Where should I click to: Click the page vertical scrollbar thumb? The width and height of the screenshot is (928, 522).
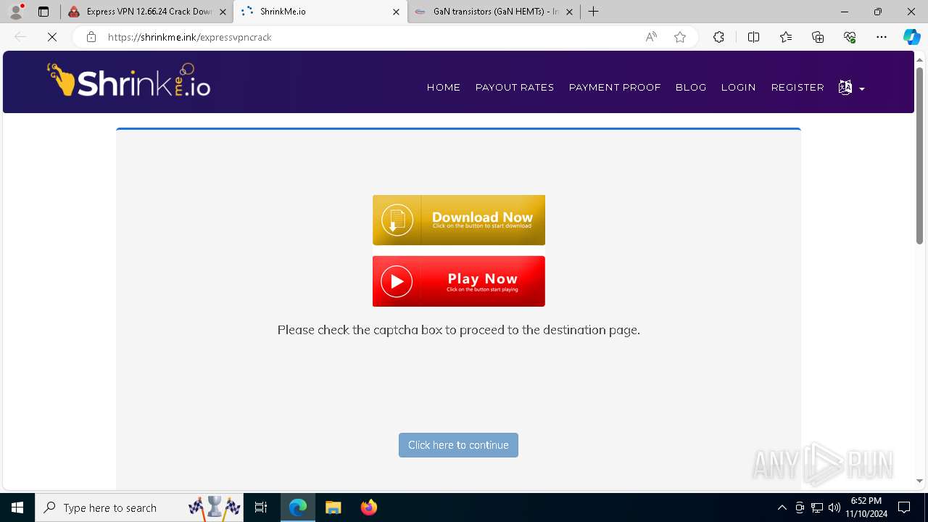tap(919, 156)
